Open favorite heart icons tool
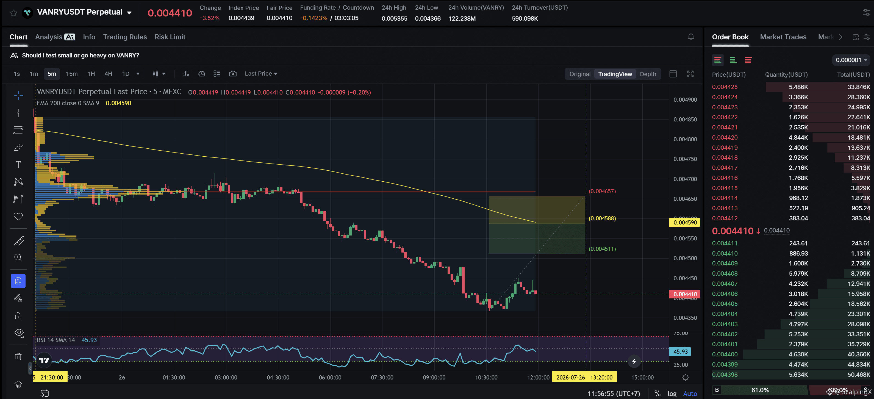This screenshot has height=399, width=874. click(18, 216)
